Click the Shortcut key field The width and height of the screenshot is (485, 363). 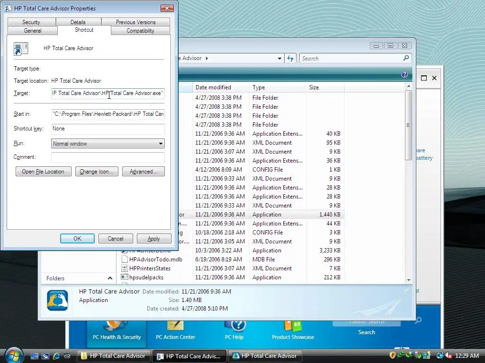click(x=108, y=129)
